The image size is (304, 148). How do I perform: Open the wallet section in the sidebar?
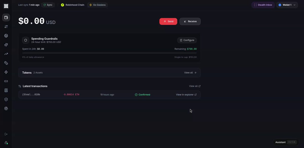pos(6,17)
